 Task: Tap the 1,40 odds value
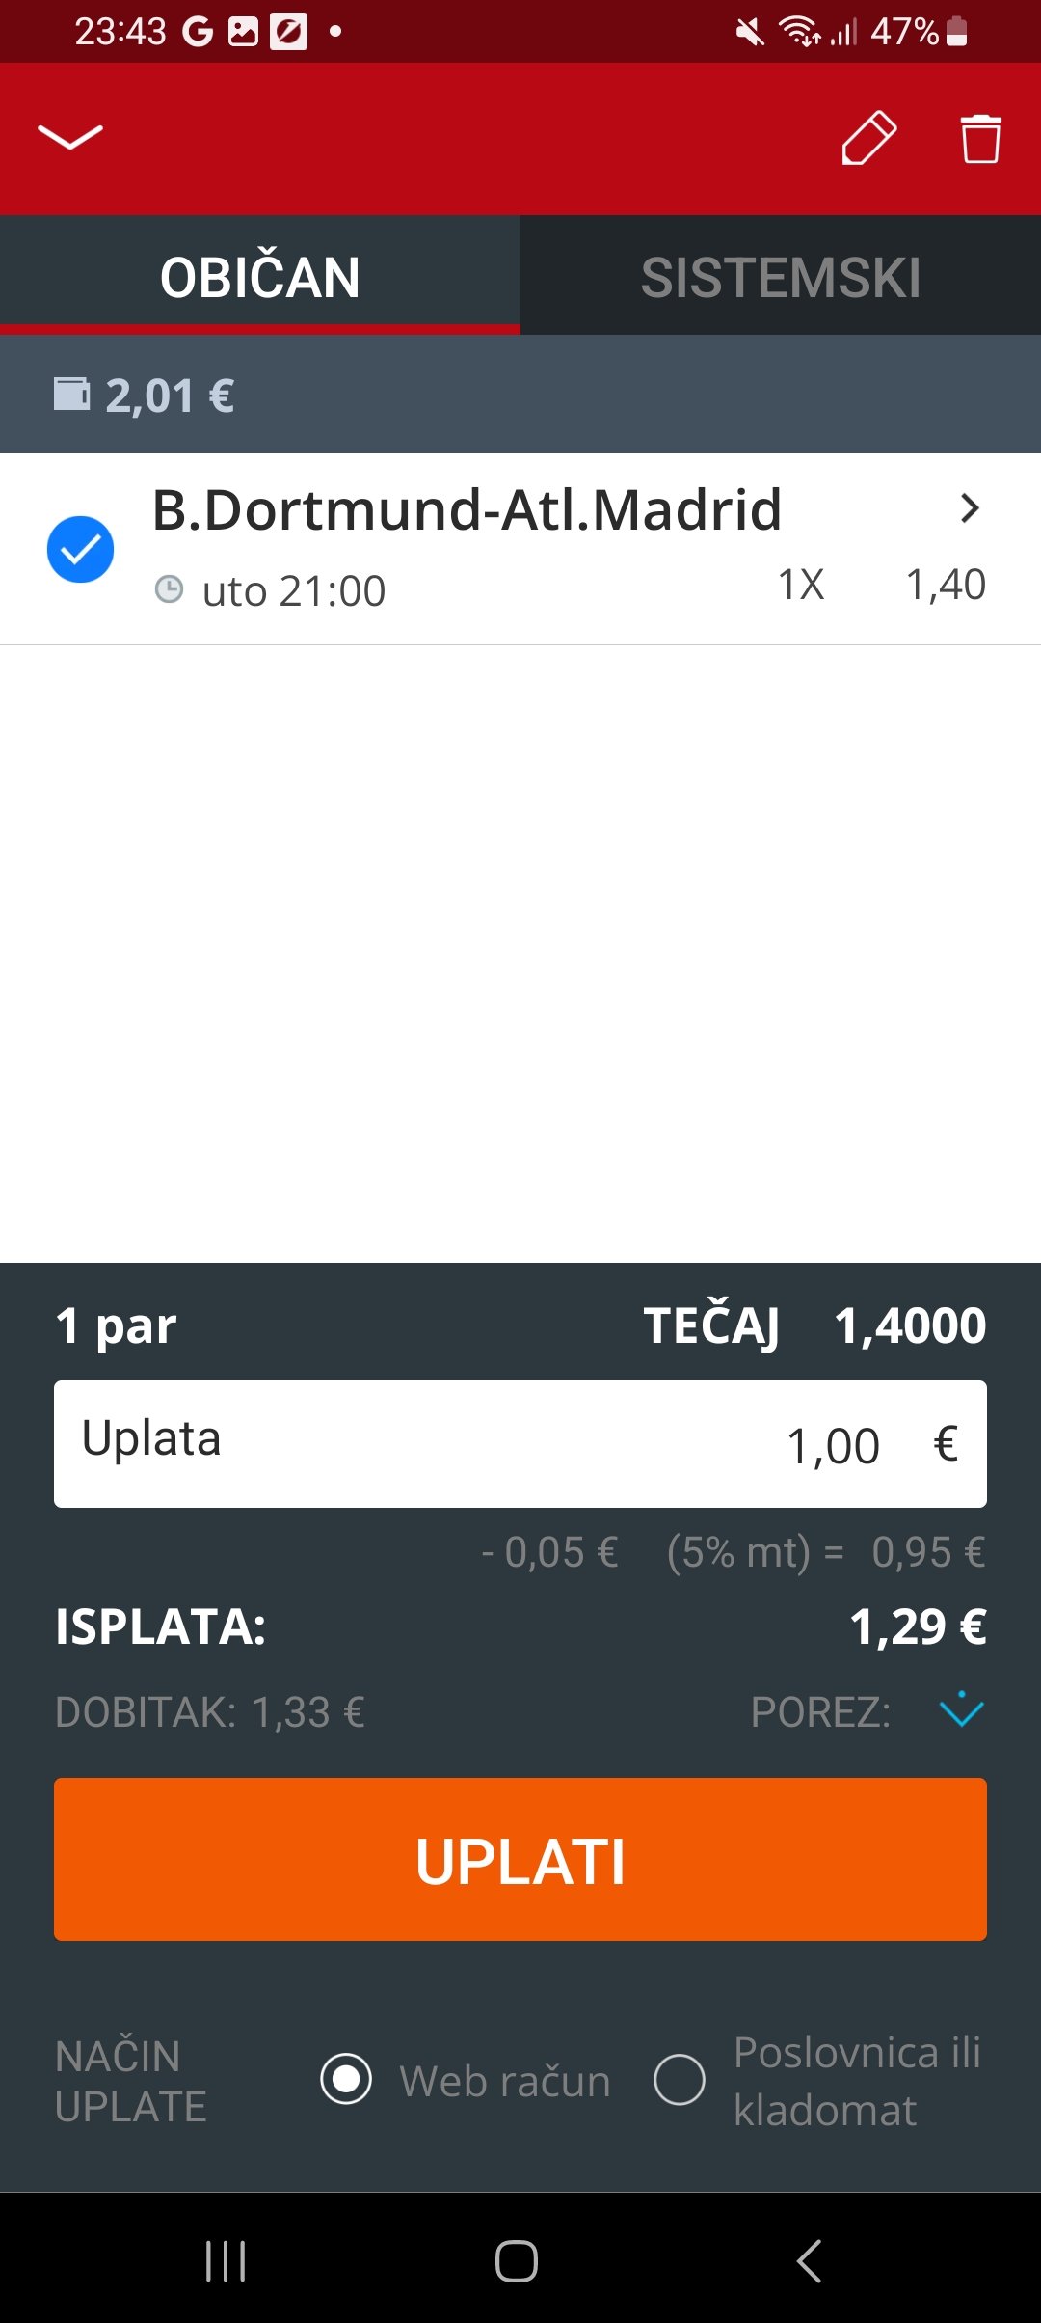coord(946,585)
